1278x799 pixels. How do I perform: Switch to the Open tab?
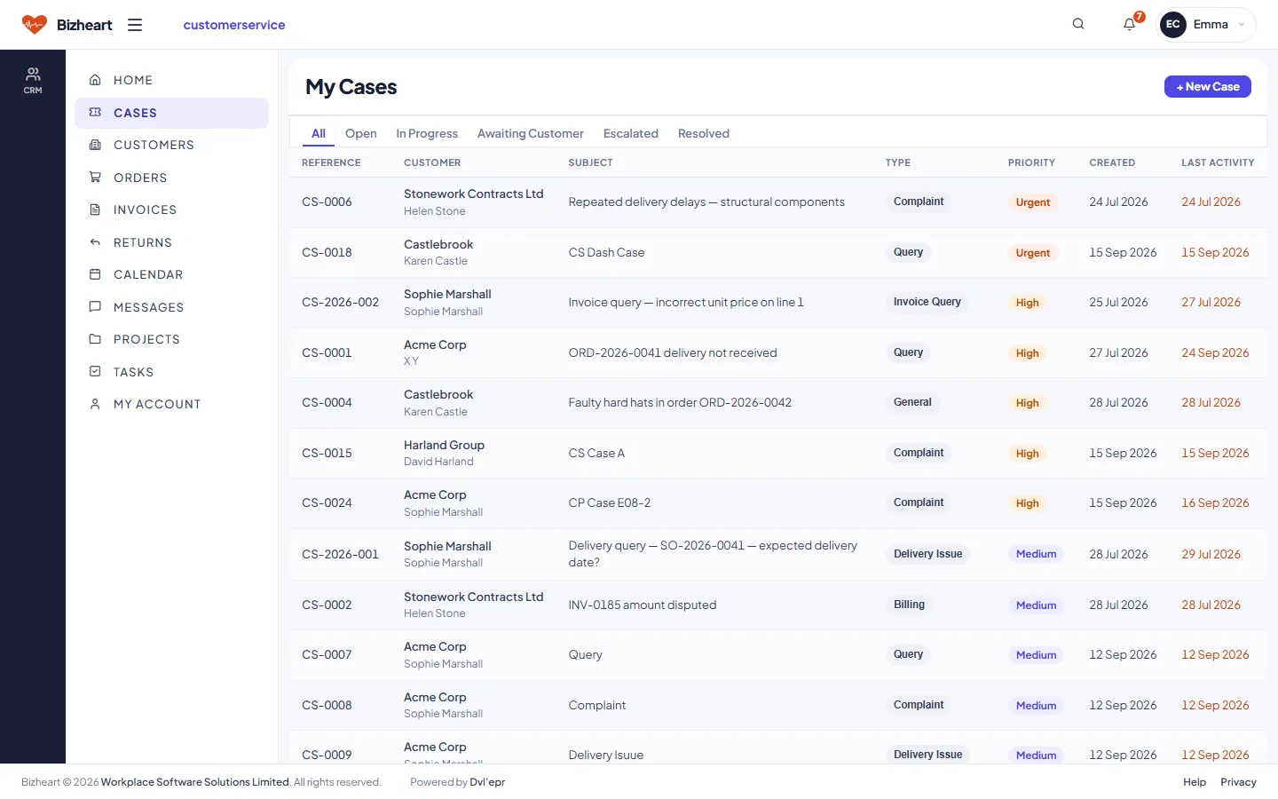click(361, 133)
